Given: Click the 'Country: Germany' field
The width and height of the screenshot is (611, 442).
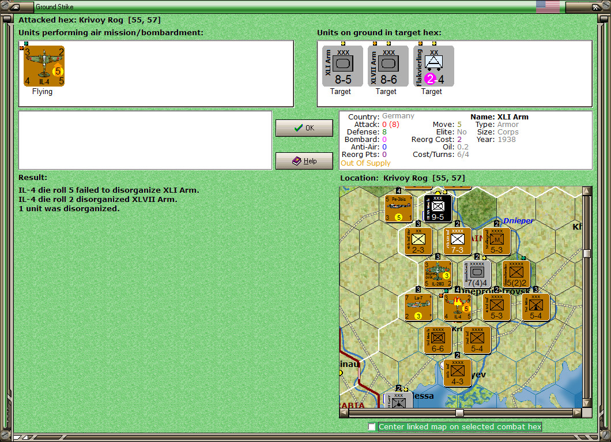Looking at the screenshot, I should (381, 116).
